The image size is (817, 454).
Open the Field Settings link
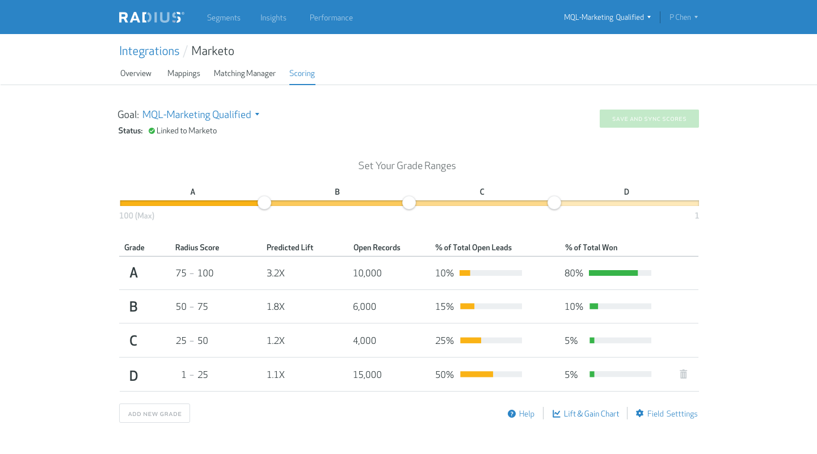(672, 414)
